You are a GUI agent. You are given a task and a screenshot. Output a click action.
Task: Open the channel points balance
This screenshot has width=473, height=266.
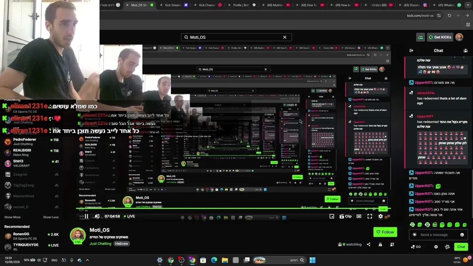click(416, 247)
